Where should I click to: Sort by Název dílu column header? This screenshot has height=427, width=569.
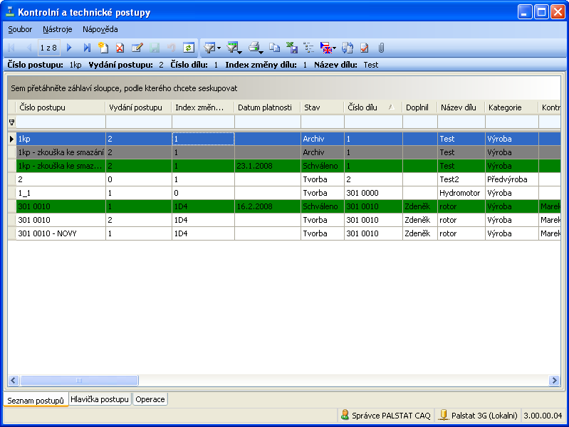461,107
